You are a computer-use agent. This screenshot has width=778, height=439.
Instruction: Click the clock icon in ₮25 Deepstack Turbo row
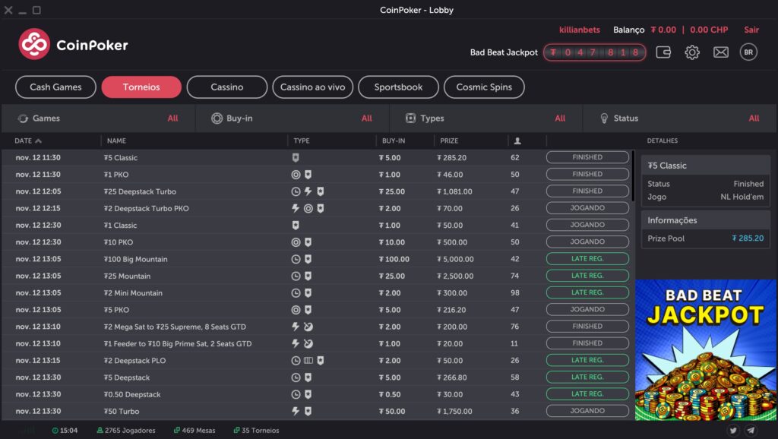296,191
